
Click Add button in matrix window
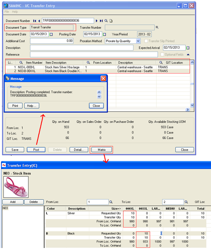pos(13,202)
